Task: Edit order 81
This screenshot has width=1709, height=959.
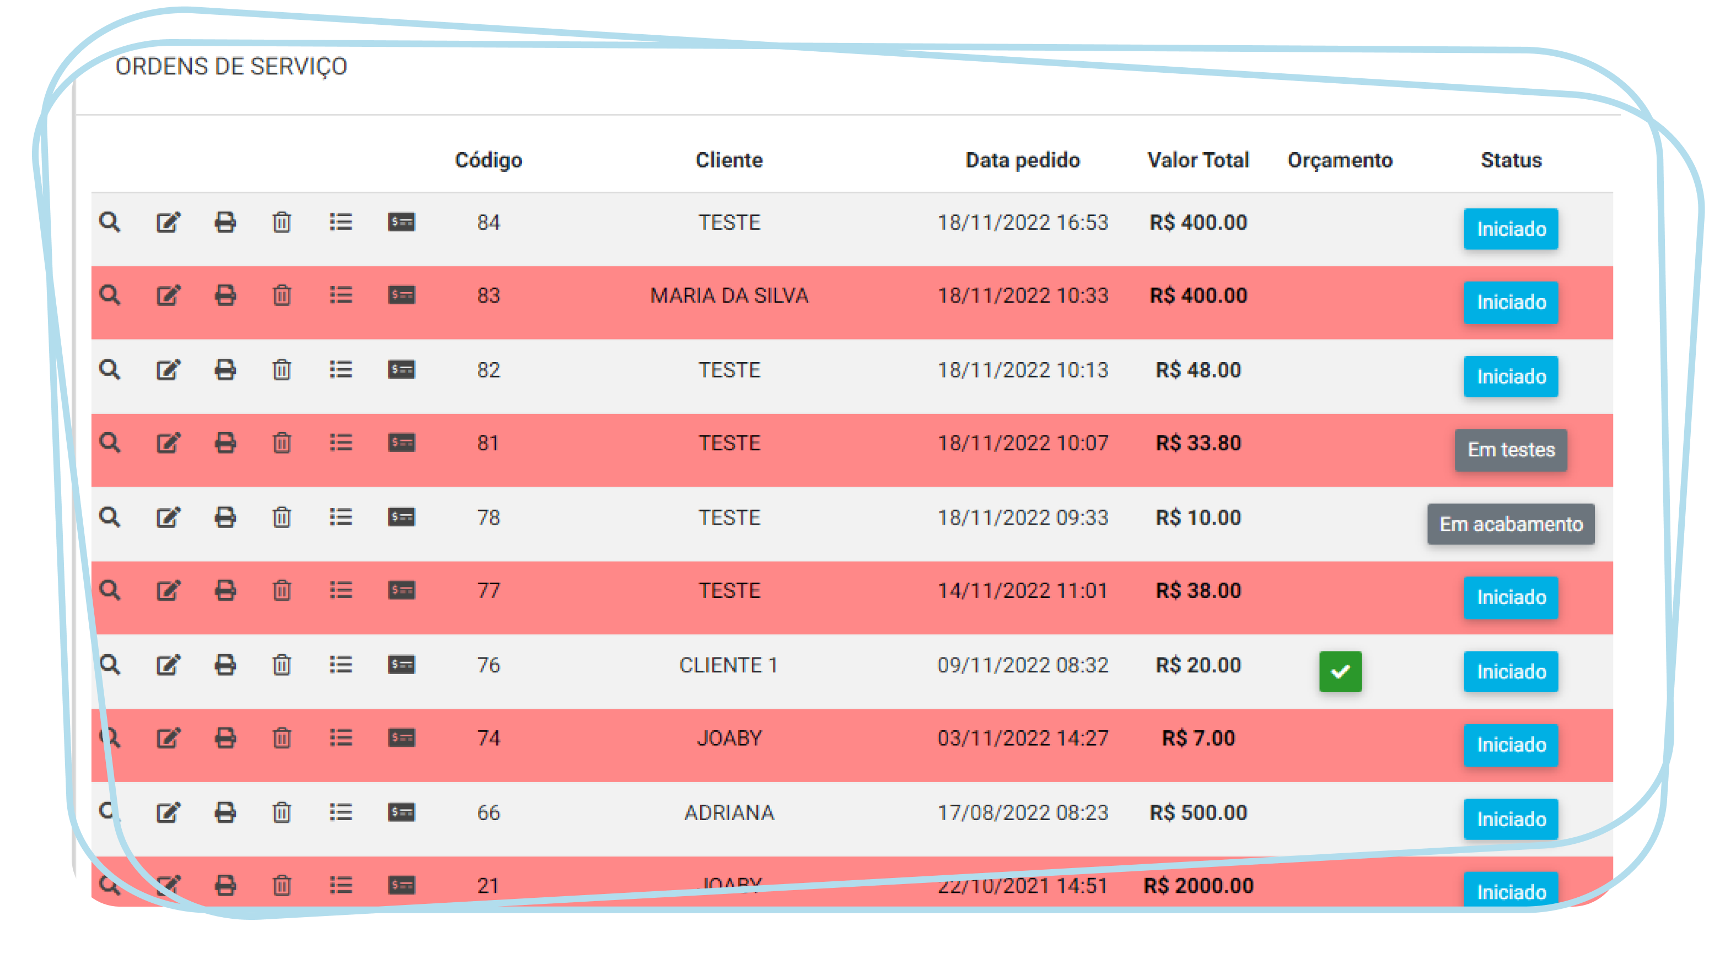Action: coord(168,443)
